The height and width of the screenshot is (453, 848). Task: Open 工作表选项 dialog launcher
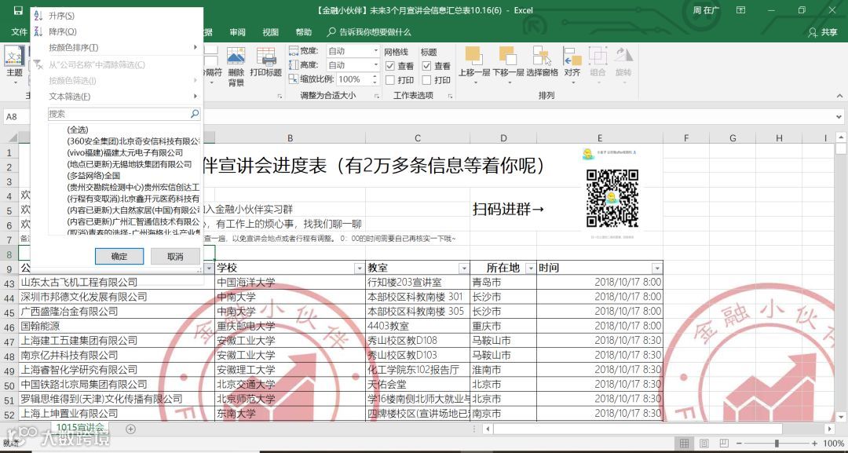(x=450, y=96)
